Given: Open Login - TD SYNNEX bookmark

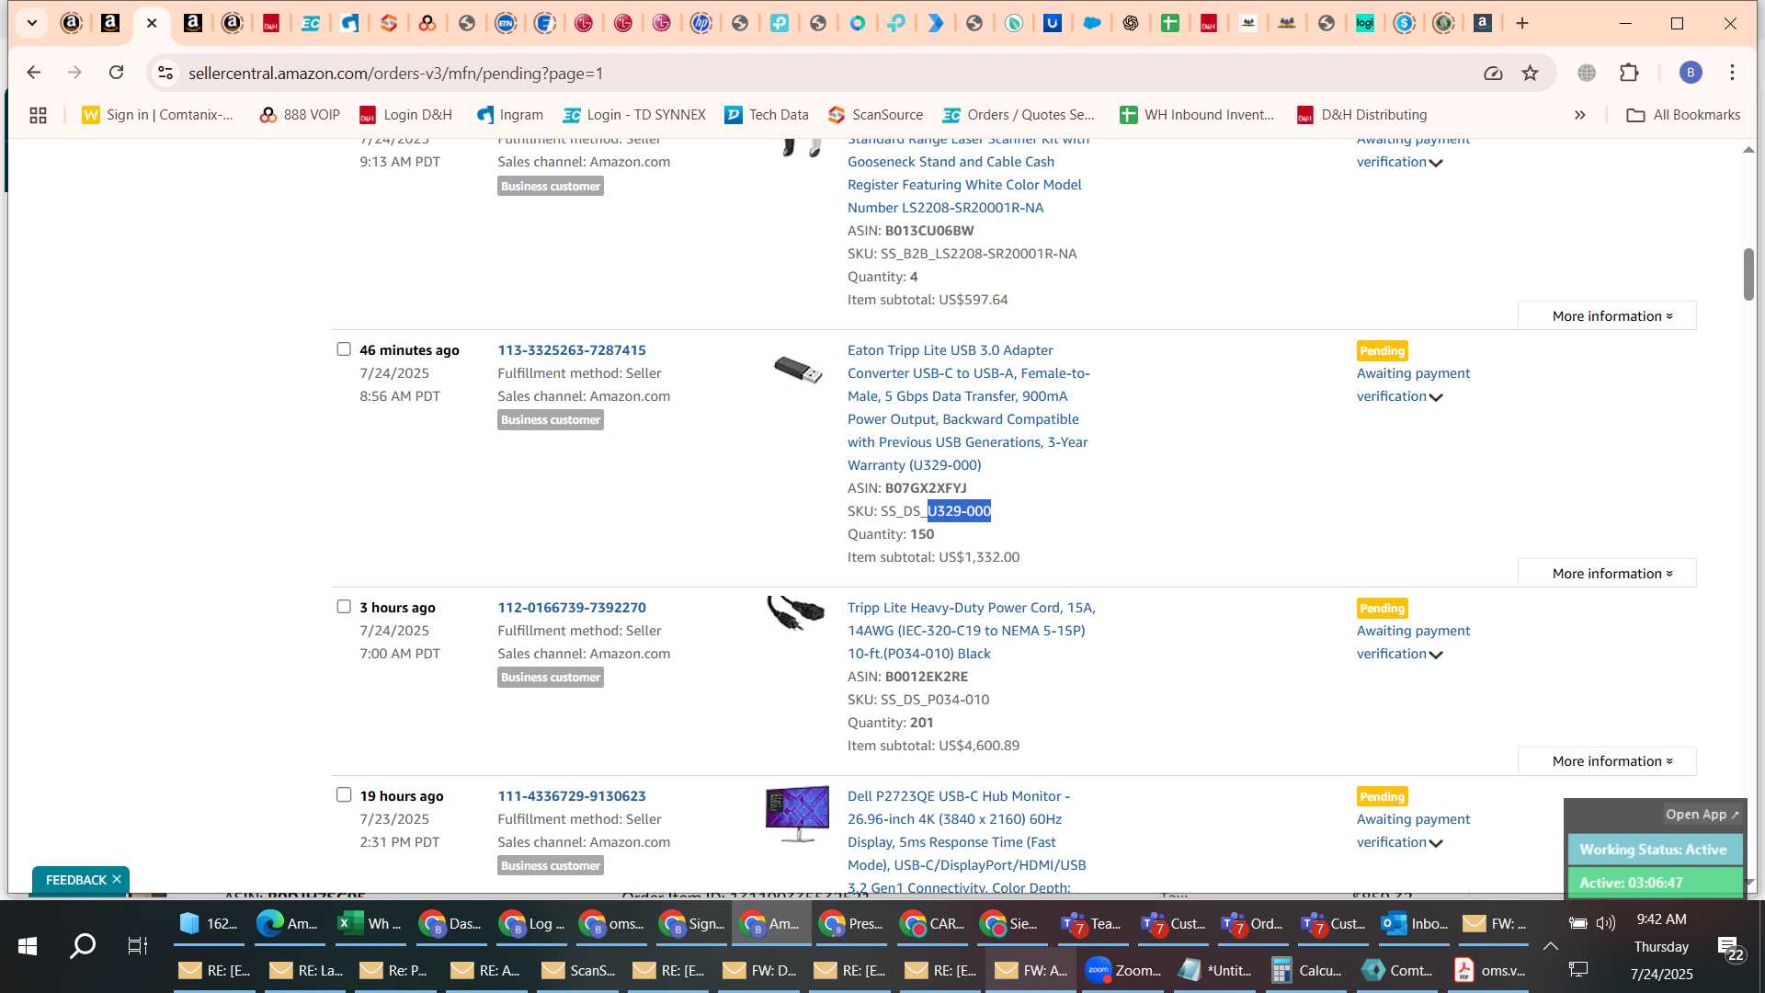Looking at the screenshot, I should pos(634,115).
